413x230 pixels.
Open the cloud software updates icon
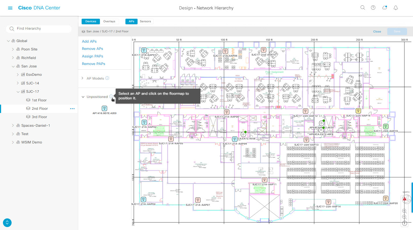coord(385,8)
